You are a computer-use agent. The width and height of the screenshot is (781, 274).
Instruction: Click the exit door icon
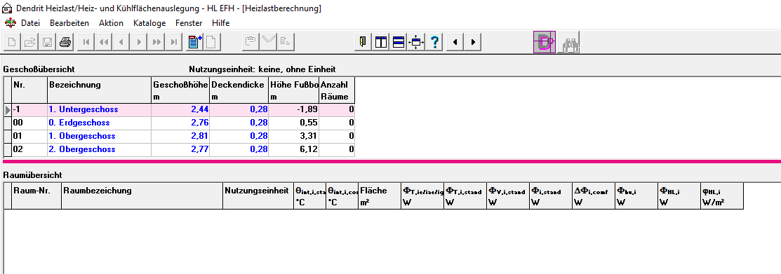pos(363,42)
